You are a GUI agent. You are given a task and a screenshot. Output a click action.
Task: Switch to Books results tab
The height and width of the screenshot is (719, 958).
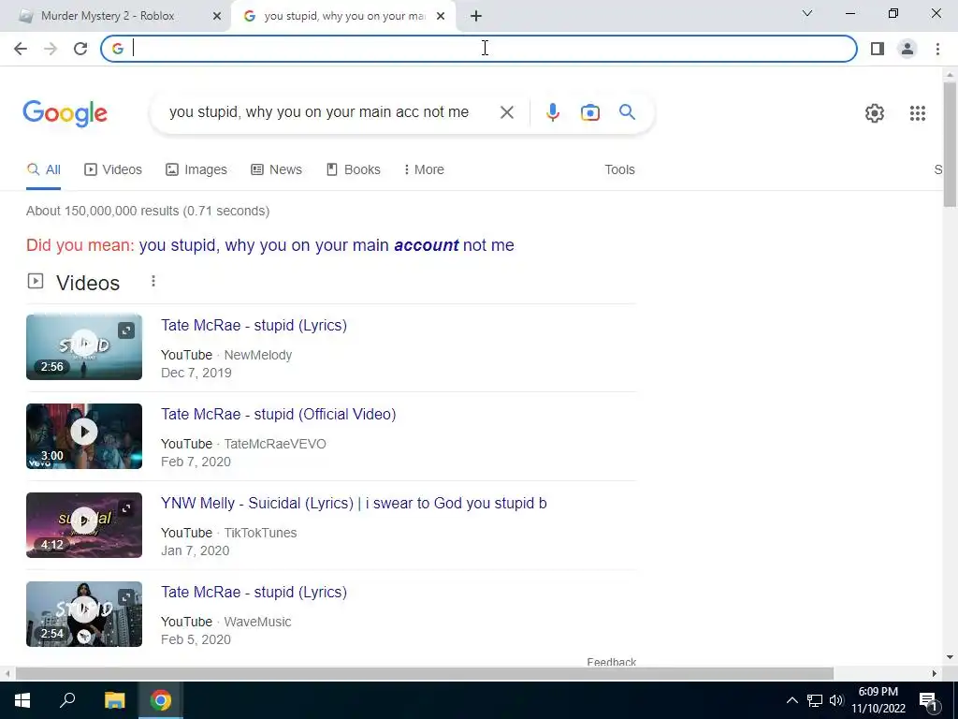(x=353, y=169)
